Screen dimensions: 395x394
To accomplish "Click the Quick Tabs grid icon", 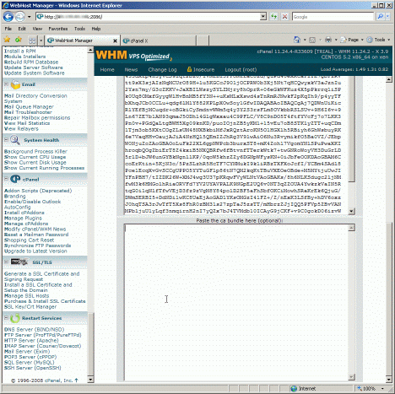I will (x=32, y=40).
